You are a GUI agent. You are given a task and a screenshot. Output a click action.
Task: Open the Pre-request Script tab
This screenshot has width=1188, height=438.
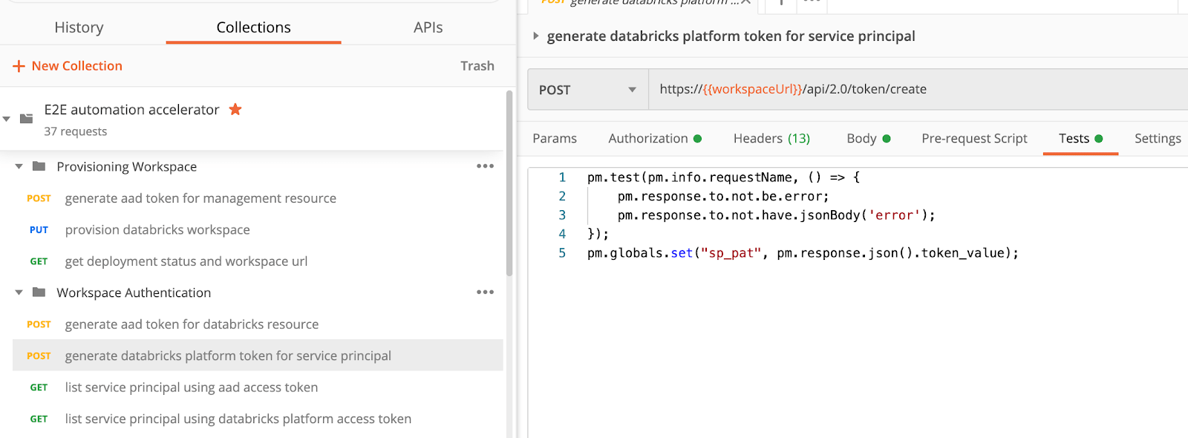[974, 139]
